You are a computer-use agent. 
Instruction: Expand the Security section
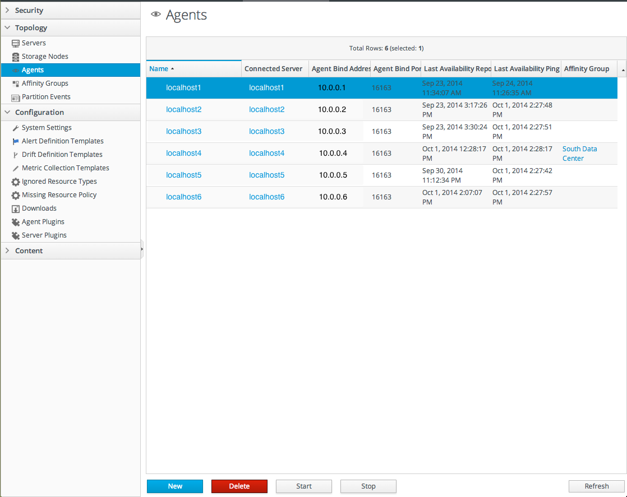(x=7, y=11)
